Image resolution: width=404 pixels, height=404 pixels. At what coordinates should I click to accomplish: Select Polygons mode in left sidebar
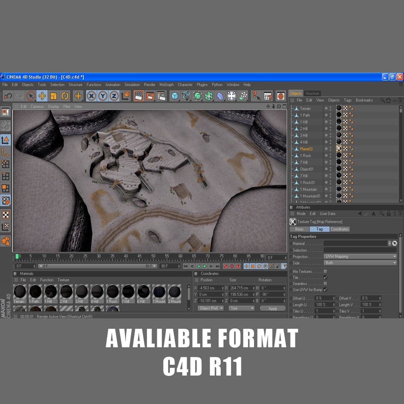(5, 189)
